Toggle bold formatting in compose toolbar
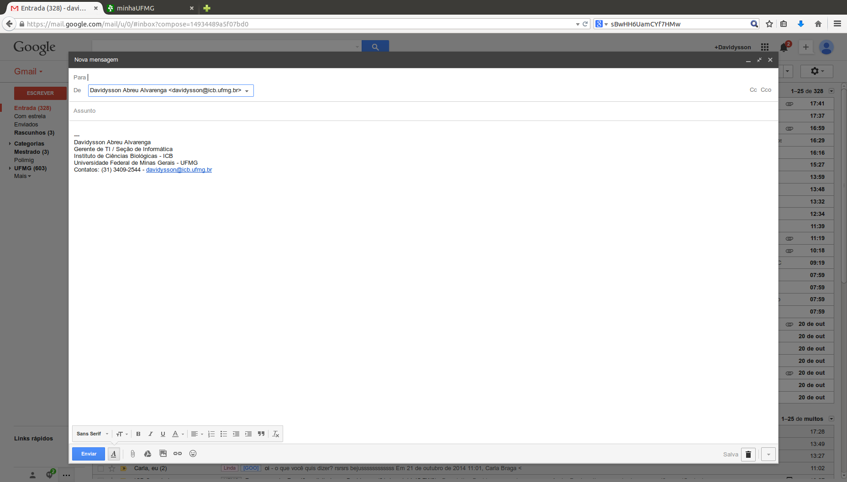 [138, 434]
